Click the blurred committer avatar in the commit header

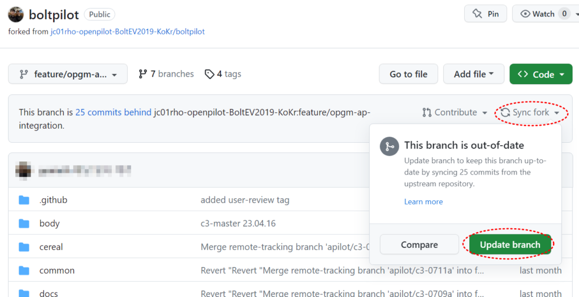(25, 170)
